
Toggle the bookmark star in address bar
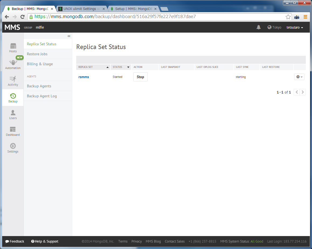pyautogui.click(x=288, y=17)
